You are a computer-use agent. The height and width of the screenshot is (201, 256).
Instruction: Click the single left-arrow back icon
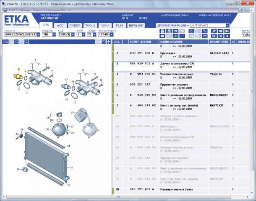[227, 36]
